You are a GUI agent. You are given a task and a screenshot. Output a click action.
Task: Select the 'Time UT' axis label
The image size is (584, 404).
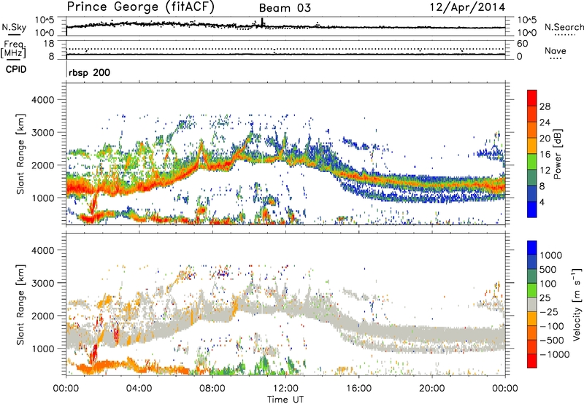tap(285, 399)
